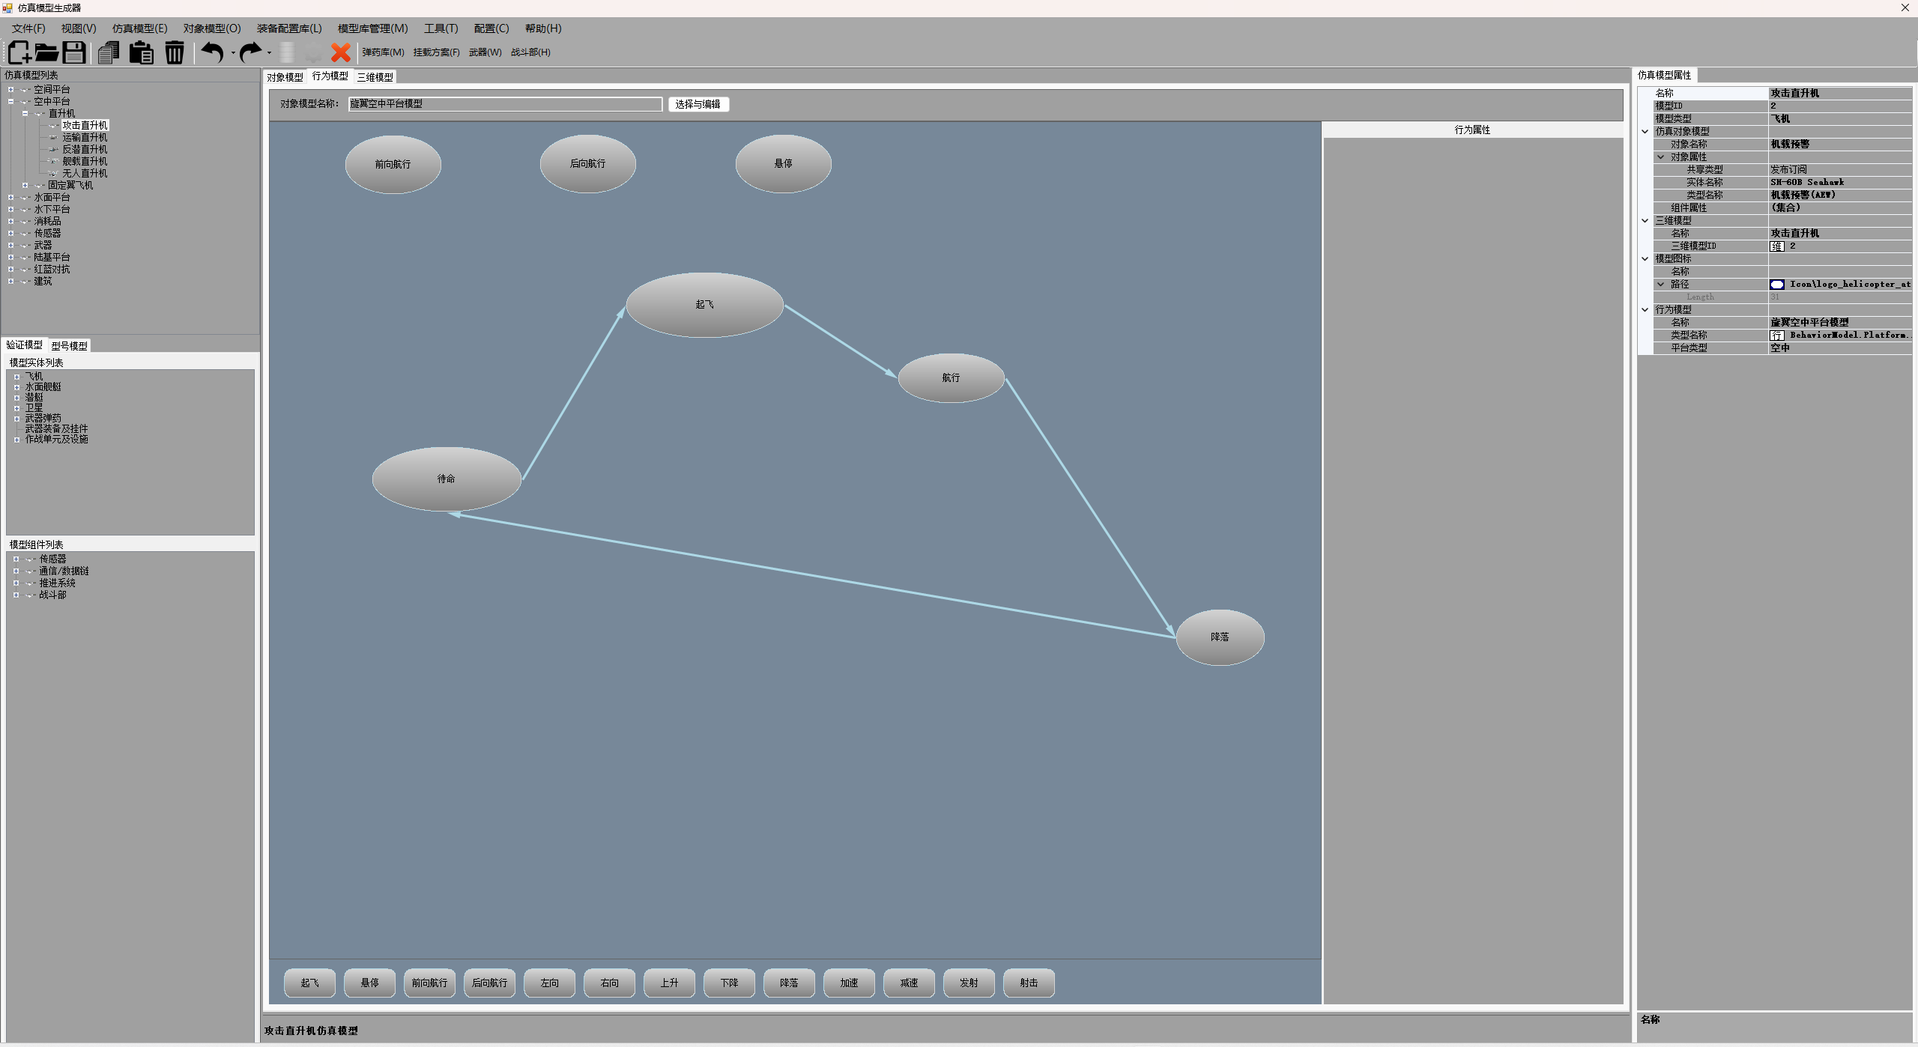1918x1047 pixels.
Task: Select the 待命 state node in diagram
Action: [447, 479]
